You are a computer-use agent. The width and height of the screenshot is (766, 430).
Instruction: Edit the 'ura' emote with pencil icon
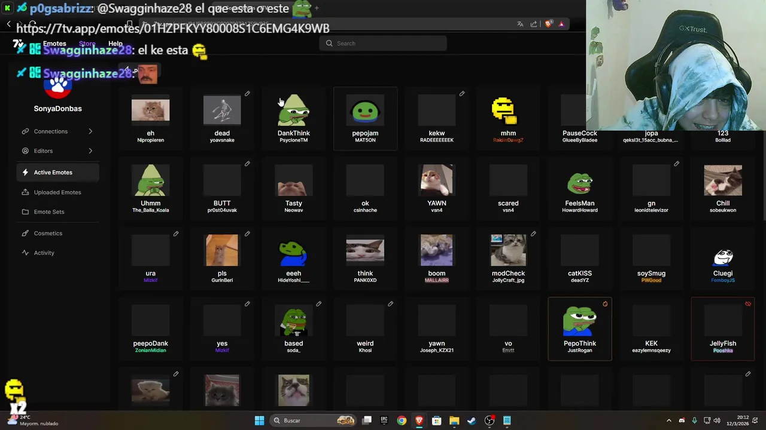click(x=176, y=234)
